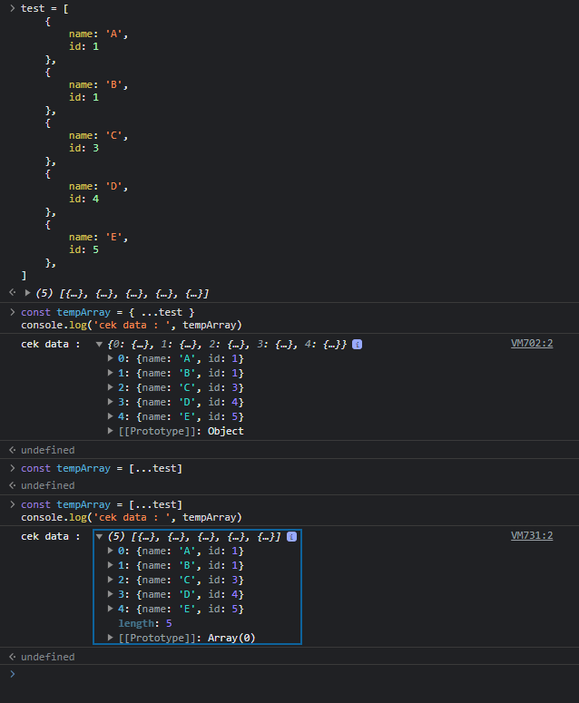This screenshot has width=579, height=703.
Task: Collapse the logged (5) array in second log
Action: [99, 537]
